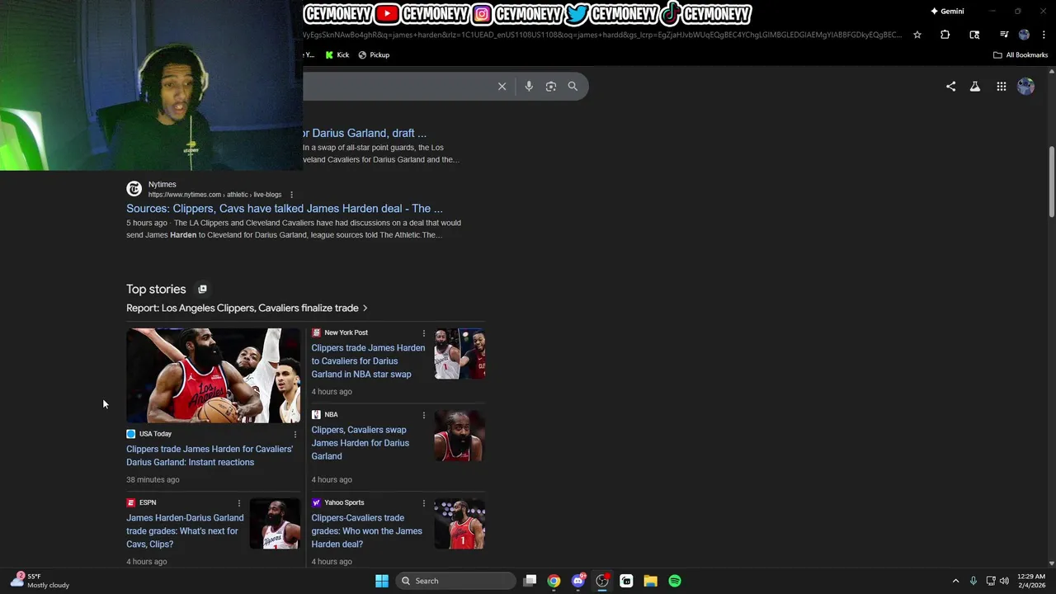Click the browser address bar URL
This screenshot has width=1056, height=594.
click(602, 35)
